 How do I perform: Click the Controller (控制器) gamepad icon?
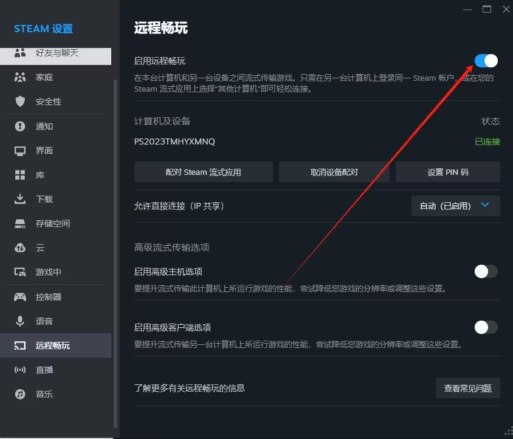click(20, 297)
